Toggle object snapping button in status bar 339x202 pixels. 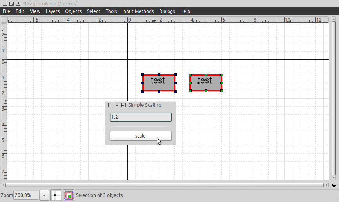pyautogui.click(x=69, y=195)
